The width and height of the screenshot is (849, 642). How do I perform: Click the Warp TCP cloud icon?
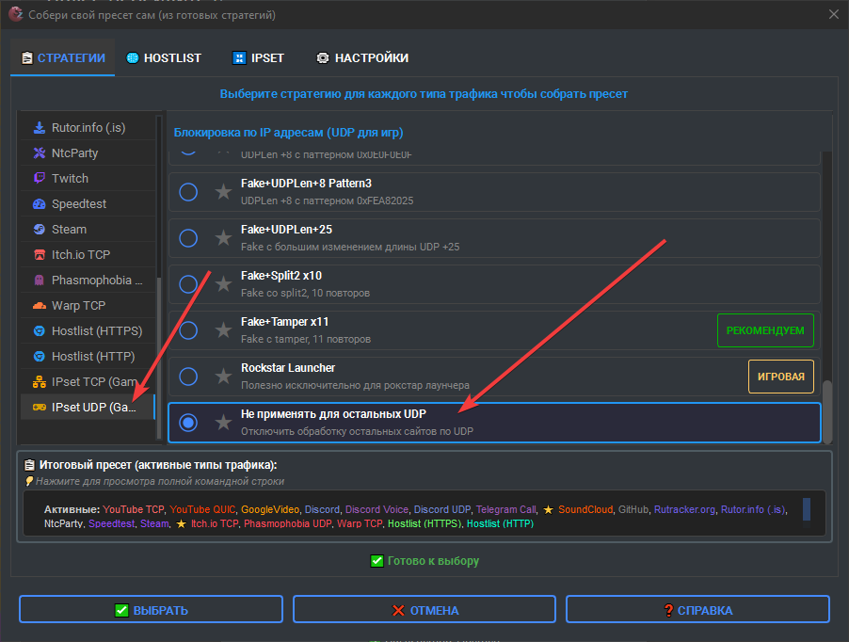click(39, 306)
